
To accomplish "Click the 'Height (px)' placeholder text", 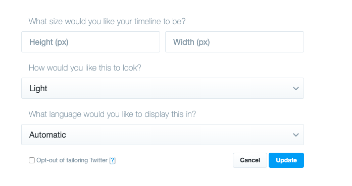I will point(49,42).
